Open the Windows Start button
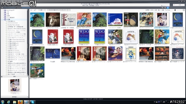Viewport: 186px width, 104px height. point(3,102)
